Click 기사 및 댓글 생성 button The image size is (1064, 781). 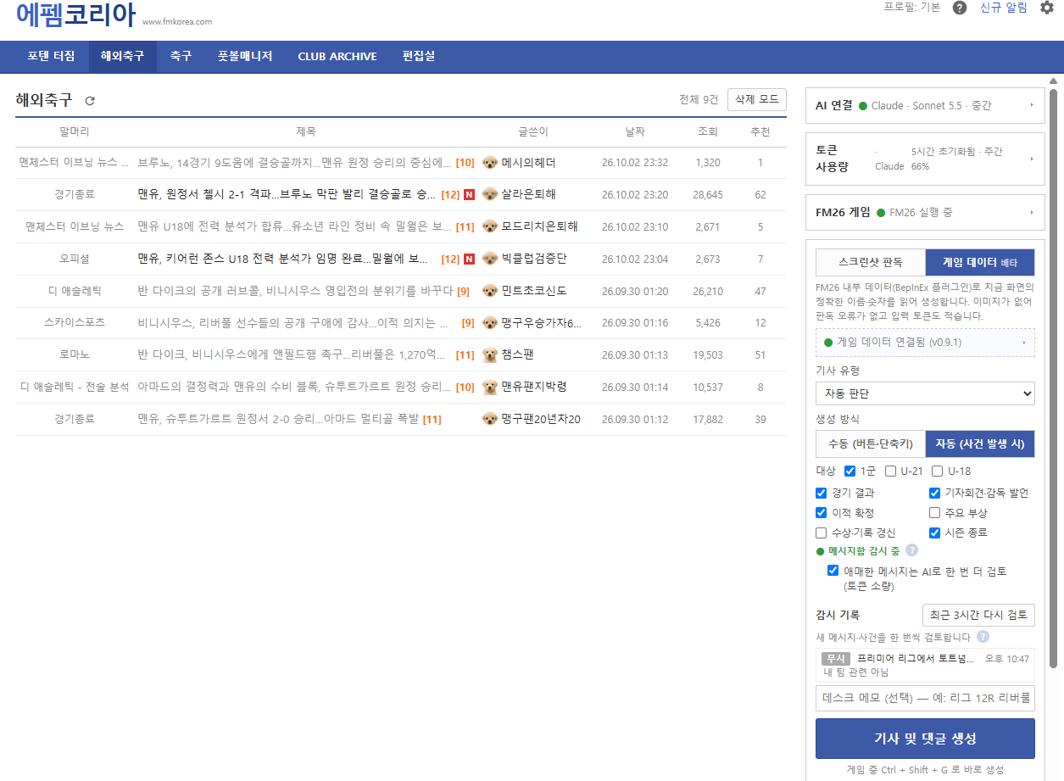coord(925,739)
